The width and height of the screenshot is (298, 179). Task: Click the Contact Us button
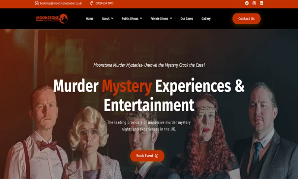(247, 19)
